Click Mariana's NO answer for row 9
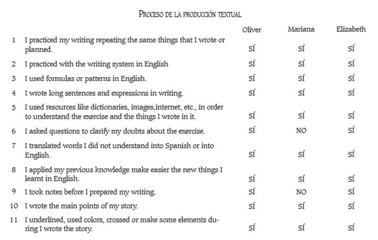The width and height of the screenshot is (378, 240). pos(301,192)
